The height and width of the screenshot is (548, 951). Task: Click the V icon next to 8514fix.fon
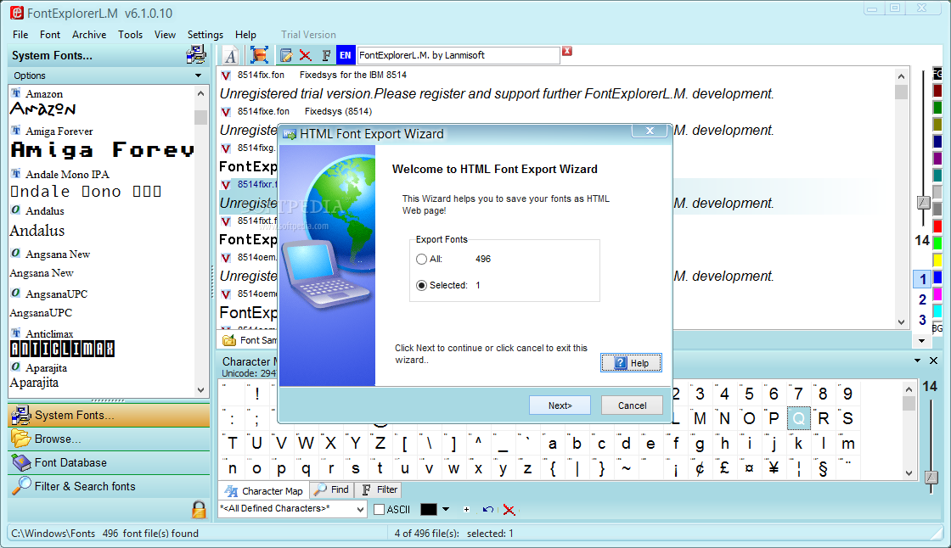coord(226,75)
